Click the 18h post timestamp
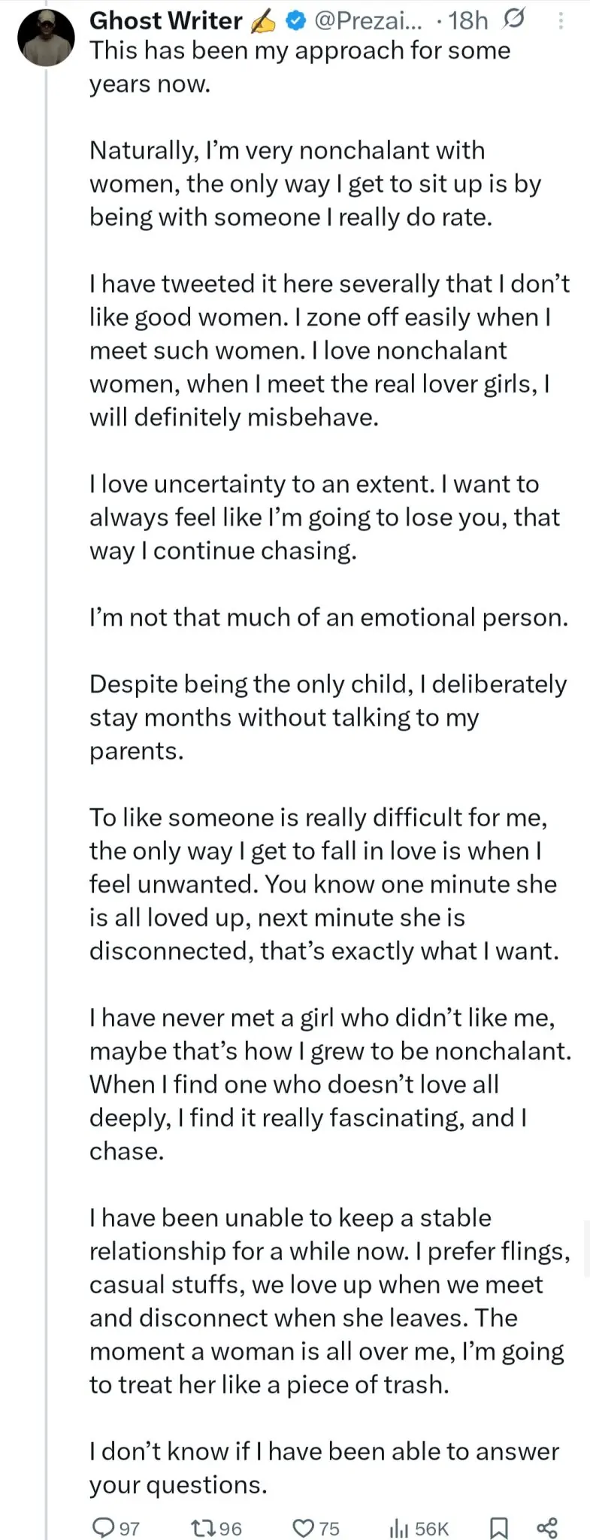 point(467,21)
